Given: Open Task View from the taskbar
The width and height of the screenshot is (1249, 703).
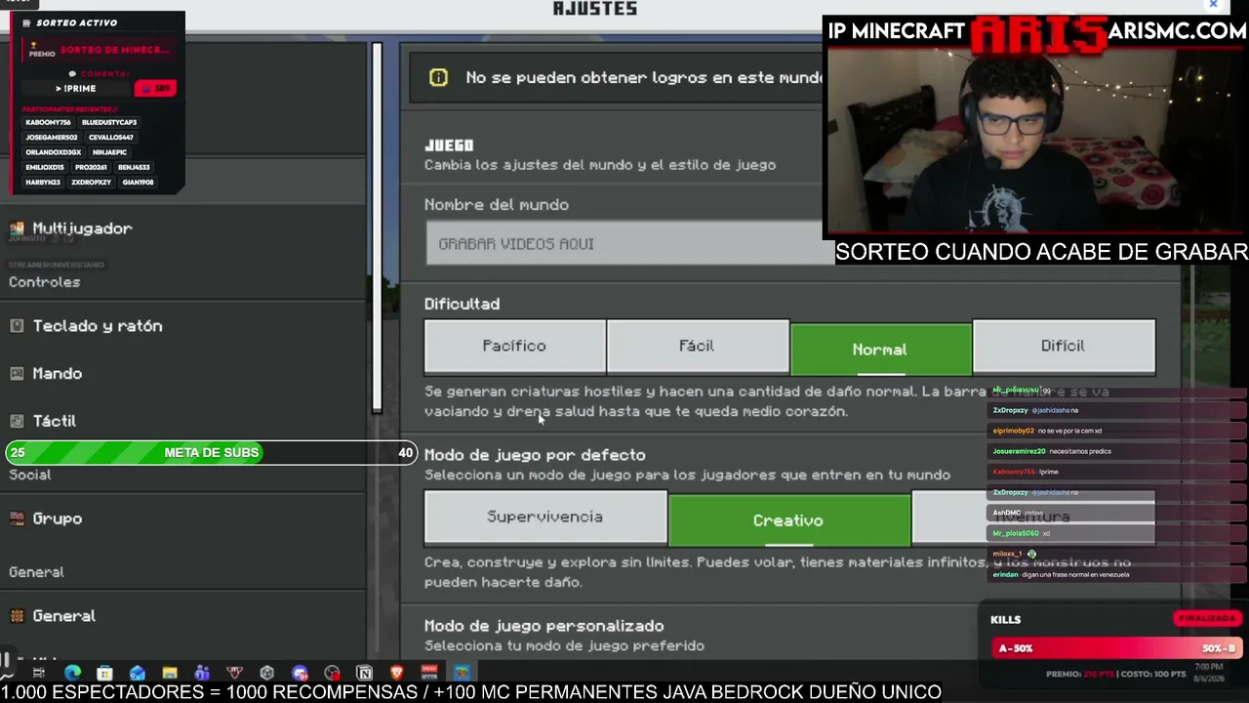Looking at the screenshot, I should point(39,673).
